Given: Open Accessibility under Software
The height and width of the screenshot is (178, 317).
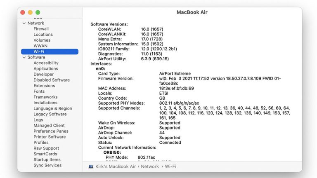Looking at the screenshot, I should tap(46, 63).
